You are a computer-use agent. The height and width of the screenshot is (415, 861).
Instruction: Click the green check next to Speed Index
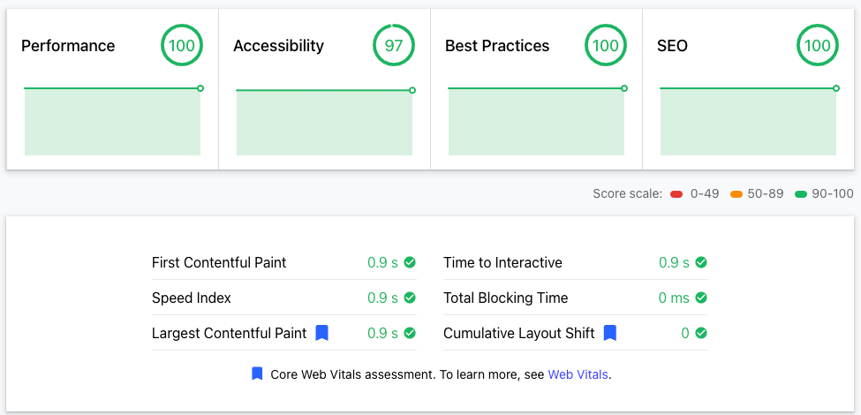click(x=410, y=298)
